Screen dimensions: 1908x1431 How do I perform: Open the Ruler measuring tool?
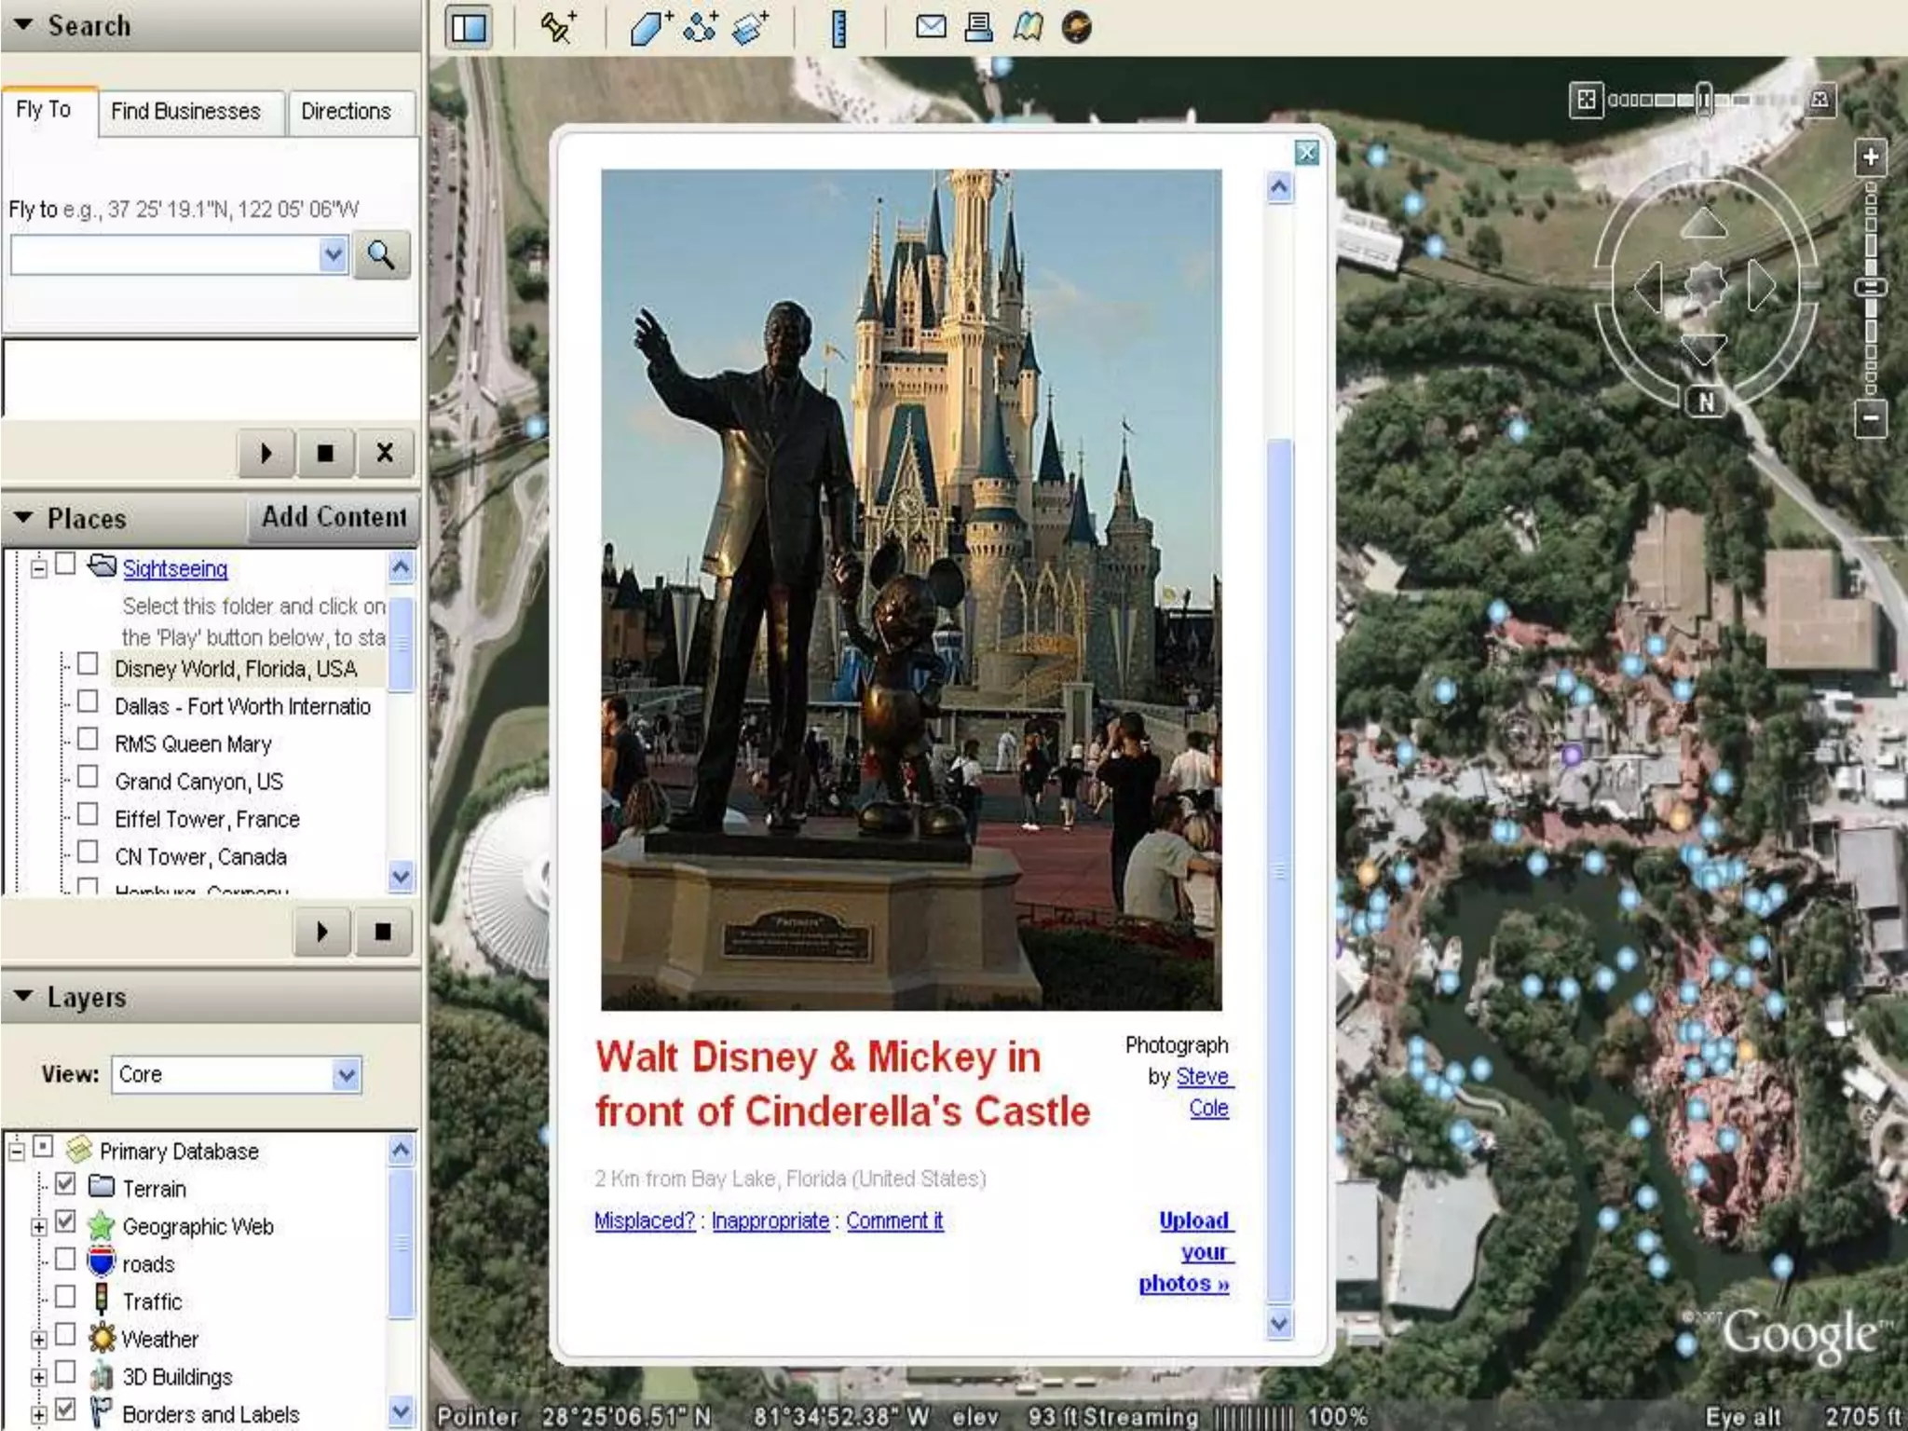click(838, 28)
